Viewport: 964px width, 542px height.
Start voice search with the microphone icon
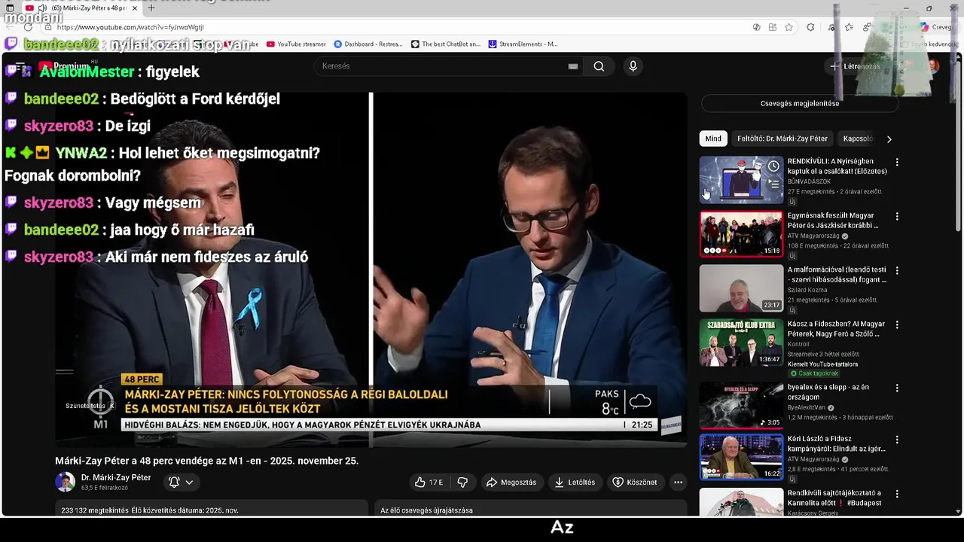[x=633, y=66]
